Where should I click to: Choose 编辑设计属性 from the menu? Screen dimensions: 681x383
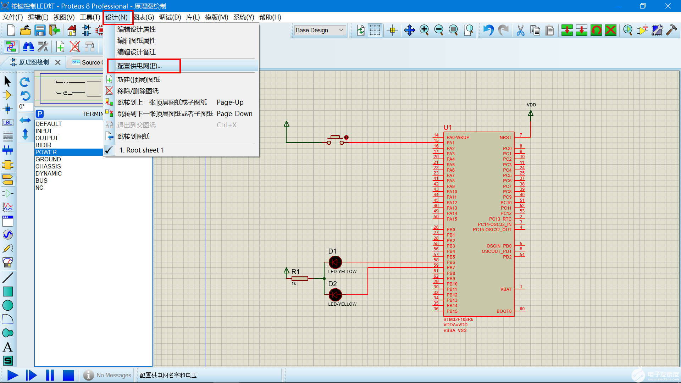pyautogui.click(x=137, y=29)
